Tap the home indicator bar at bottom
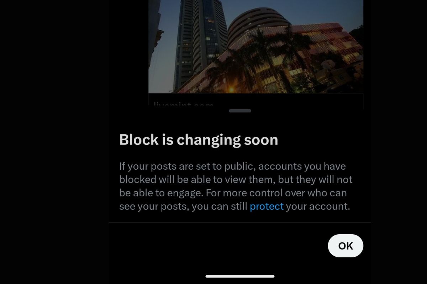 point(240,276)
